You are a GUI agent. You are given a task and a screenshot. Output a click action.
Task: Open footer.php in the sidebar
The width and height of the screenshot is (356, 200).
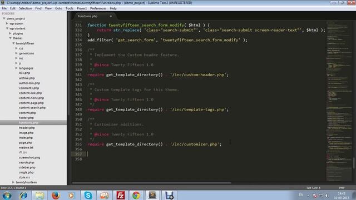26,118
